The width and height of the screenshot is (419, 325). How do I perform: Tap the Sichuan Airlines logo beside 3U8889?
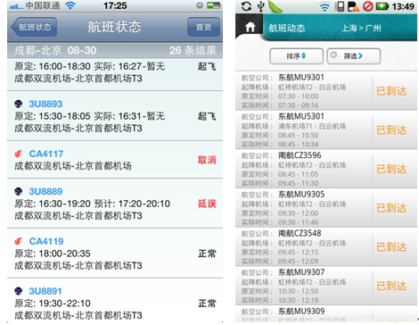click(x=19, y=191)
